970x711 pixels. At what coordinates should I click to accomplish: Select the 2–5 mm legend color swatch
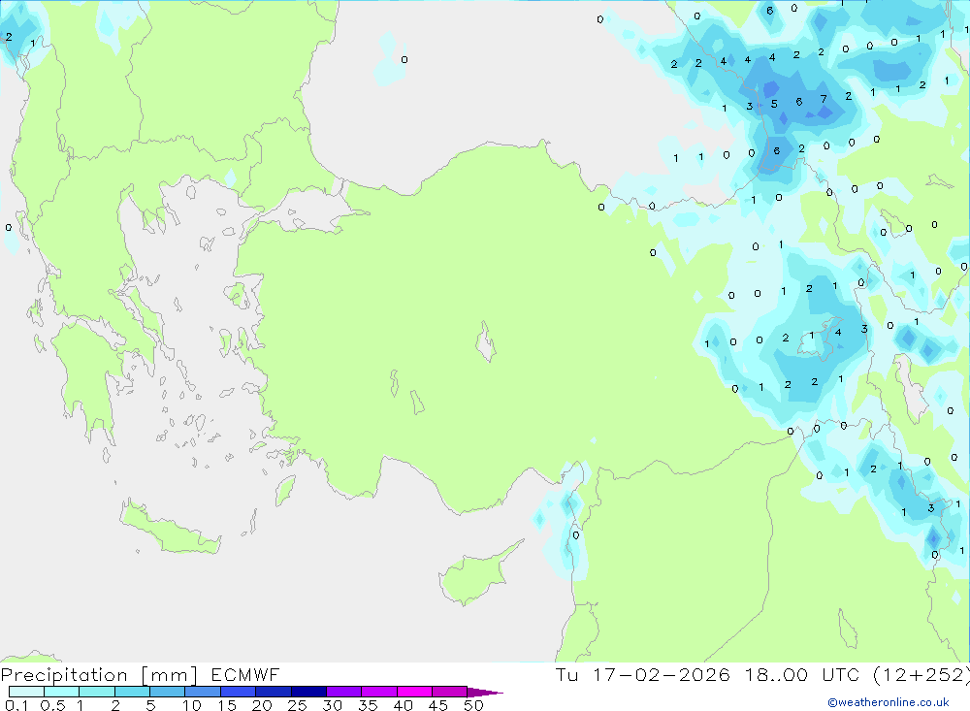click(x=132, y=692)
